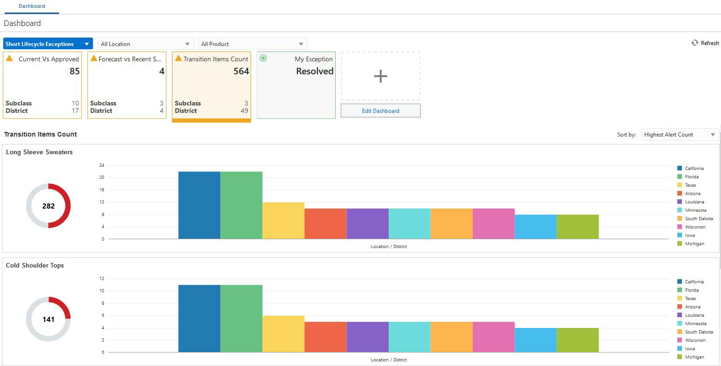Click Michigan bar in Long Sleeve Sweaters chart
Screen dimensions: 721x366
pyautogui.click(x=578, y=227)
